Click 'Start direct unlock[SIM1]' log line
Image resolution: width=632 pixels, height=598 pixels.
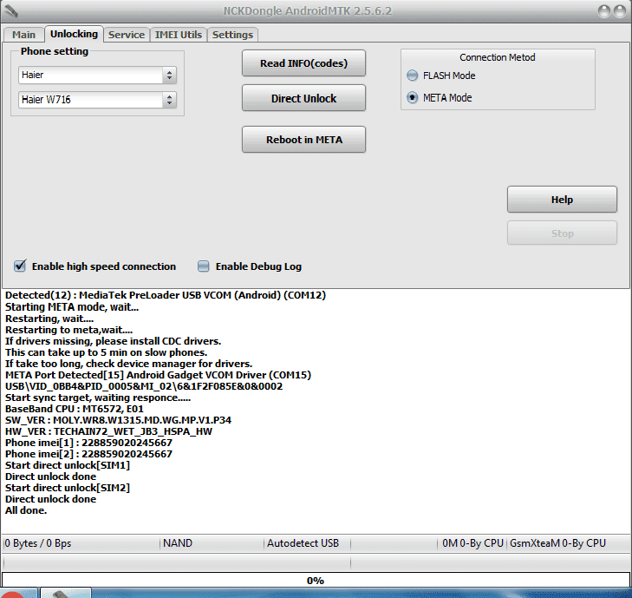68,465
